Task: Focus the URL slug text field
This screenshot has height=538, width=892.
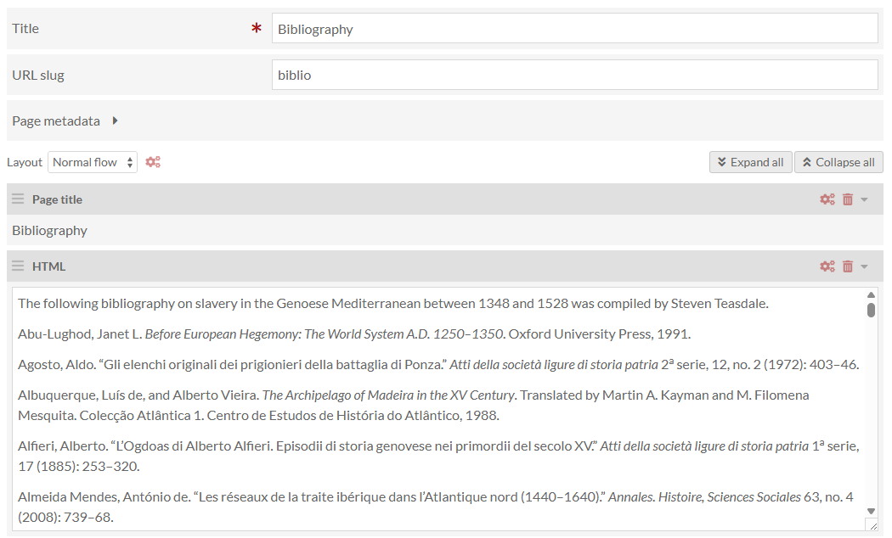Action: click(x=574, y=75)
